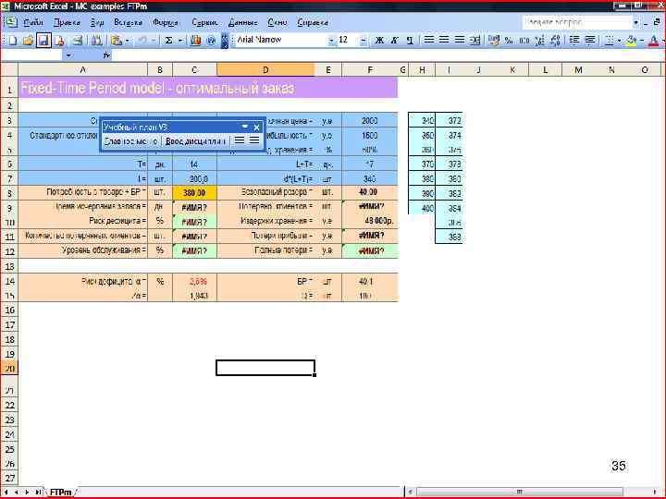This screenshot has height=499, width=666.
Task: Click the Font Color A icon
Action: (x=654, y=41)
